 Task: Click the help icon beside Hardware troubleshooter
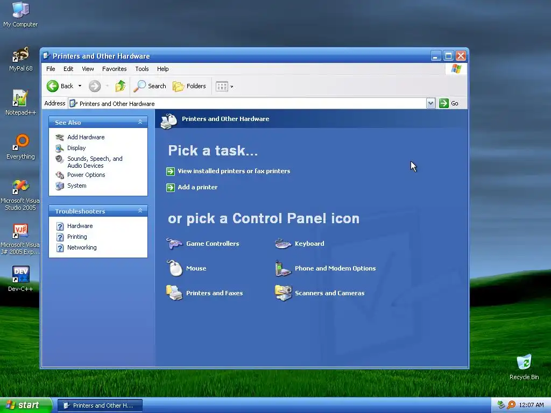click(60, 226)
